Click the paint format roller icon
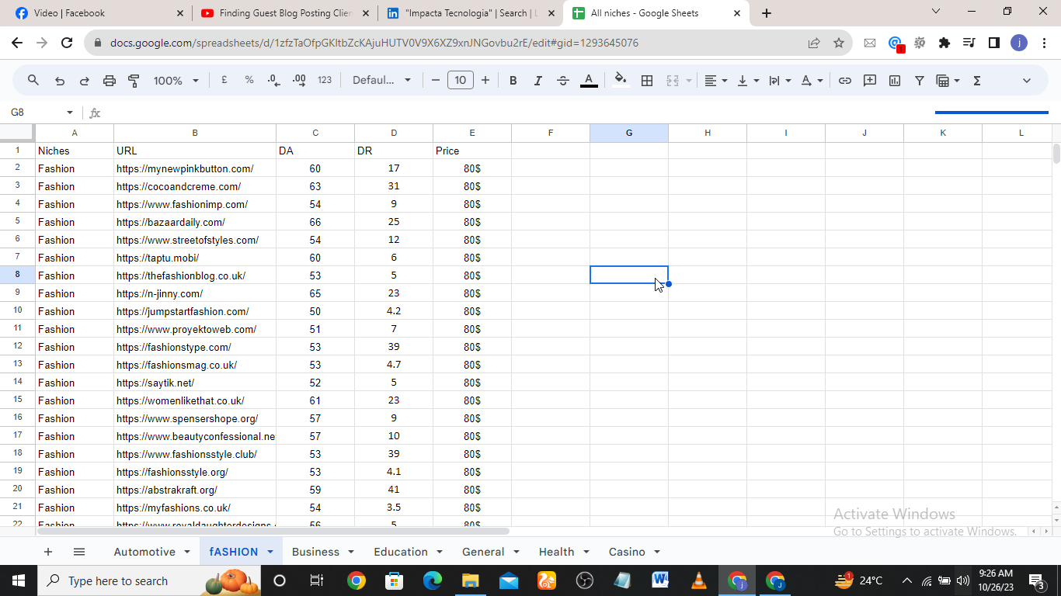1061x596 pixels. tap(134, 81)
